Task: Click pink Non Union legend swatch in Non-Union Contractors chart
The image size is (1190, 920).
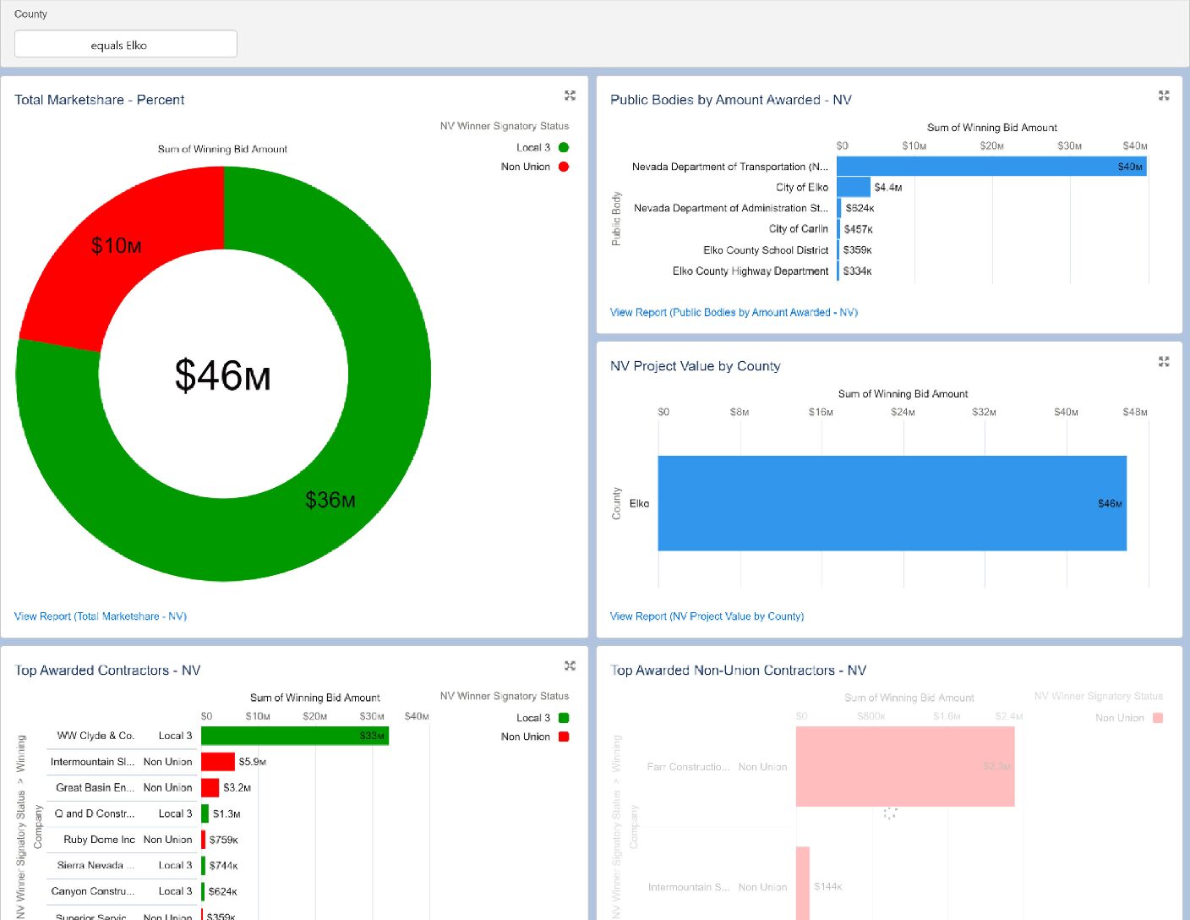Action: [1158, 718]
